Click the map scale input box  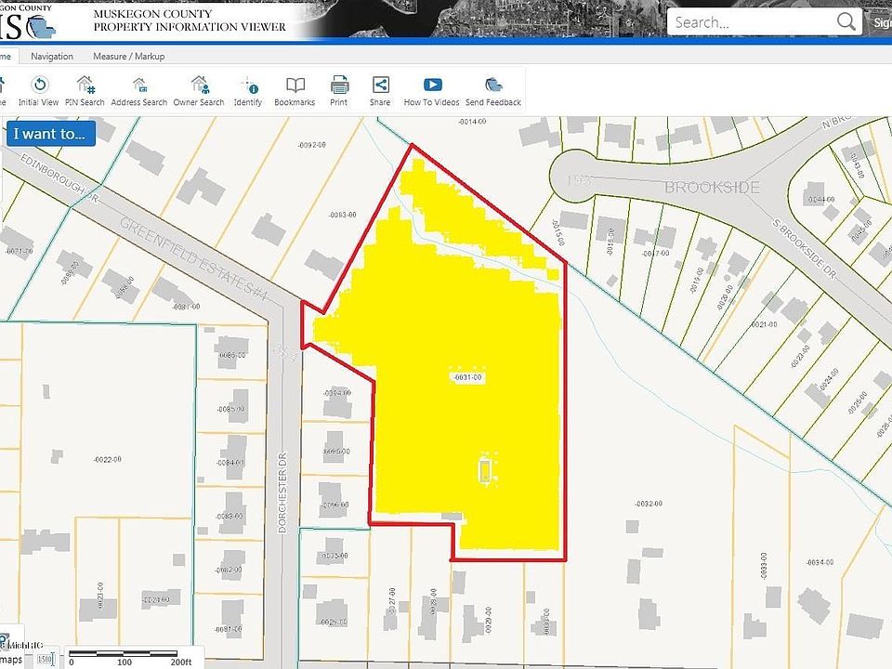pyautogui.click(x=45, y=660)
